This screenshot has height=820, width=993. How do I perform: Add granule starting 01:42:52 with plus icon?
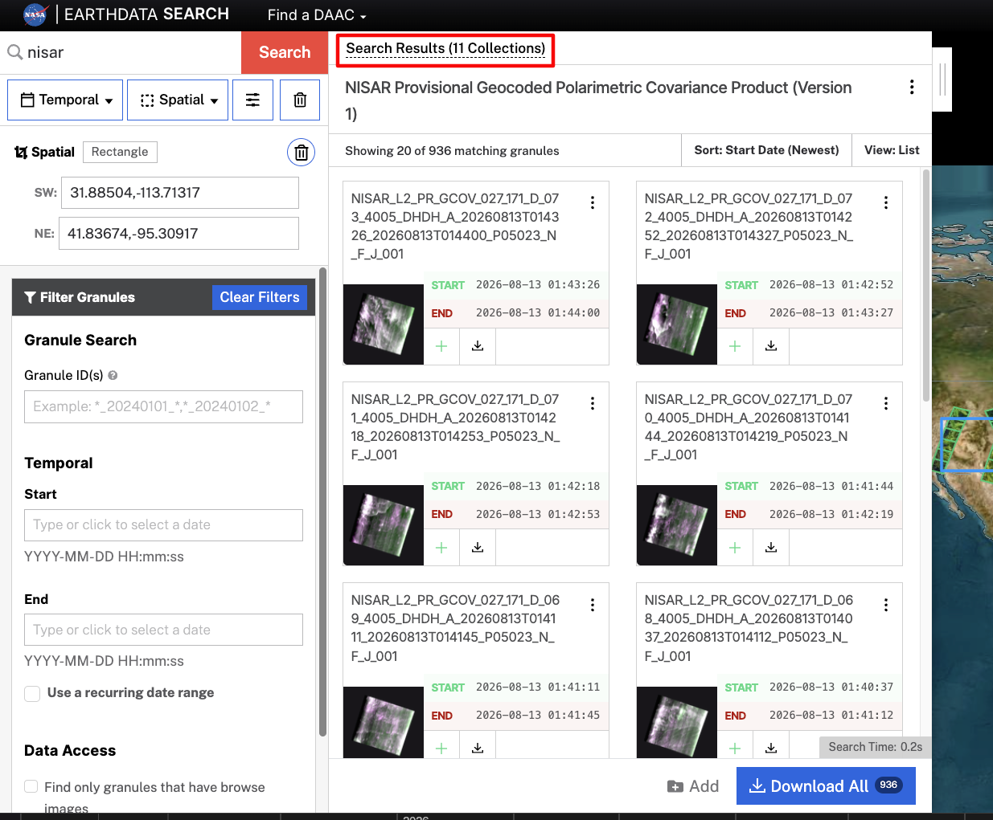[x=735, y=346]
